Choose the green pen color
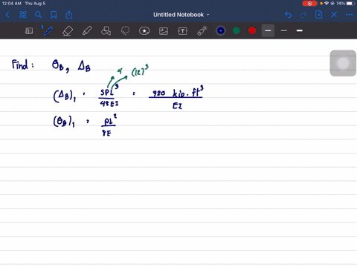 click(237, 30)
